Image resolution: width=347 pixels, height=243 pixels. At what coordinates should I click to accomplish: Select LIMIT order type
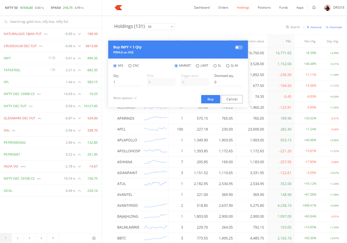[197, 66]
